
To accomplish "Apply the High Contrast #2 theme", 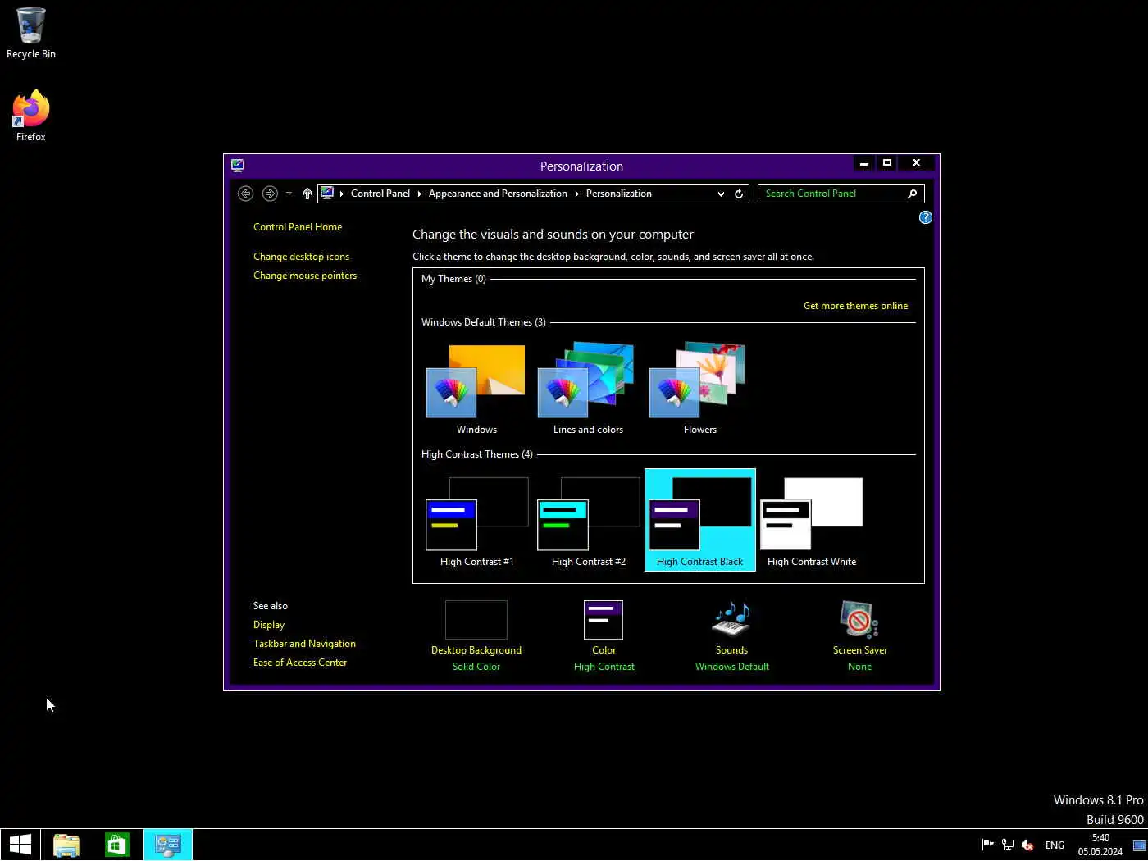I will point(588,521).
